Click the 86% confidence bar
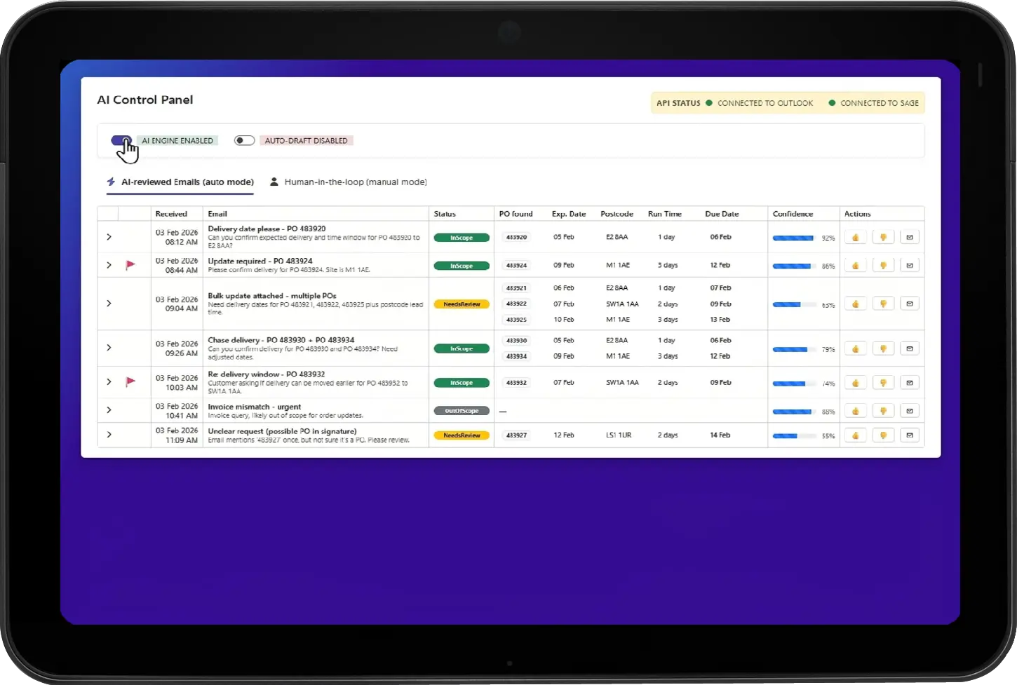Viewport: 1017px width, 685px height. click(793, 266)
